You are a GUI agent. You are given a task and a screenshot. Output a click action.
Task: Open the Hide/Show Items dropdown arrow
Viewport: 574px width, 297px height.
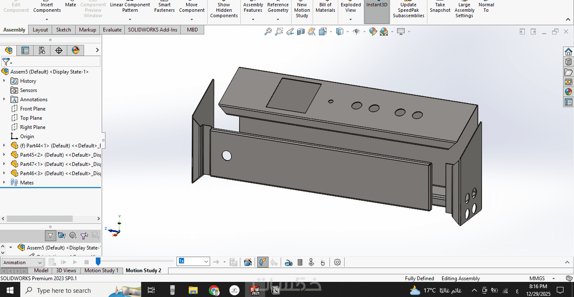click(x=364, y=32)
